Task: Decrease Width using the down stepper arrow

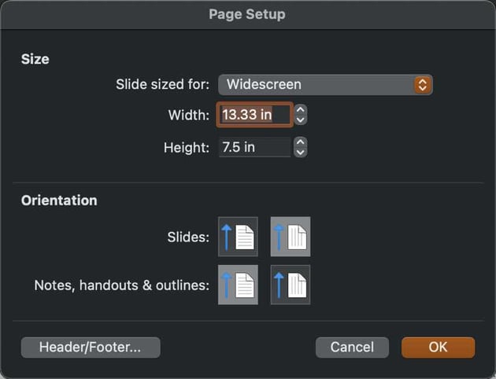Action: click(300, 120)
